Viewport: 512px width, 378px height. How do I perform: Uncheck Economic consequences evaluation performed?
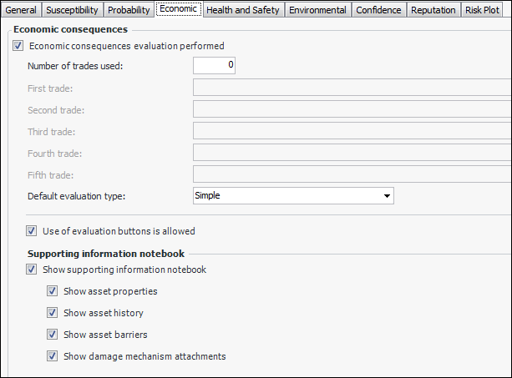point(19,46)
